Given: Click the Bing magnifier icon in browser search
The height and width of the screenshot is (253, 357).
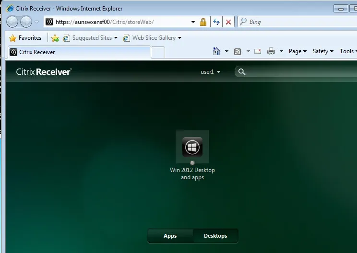Looking at the screenshot, I should (x=243, y=22).
